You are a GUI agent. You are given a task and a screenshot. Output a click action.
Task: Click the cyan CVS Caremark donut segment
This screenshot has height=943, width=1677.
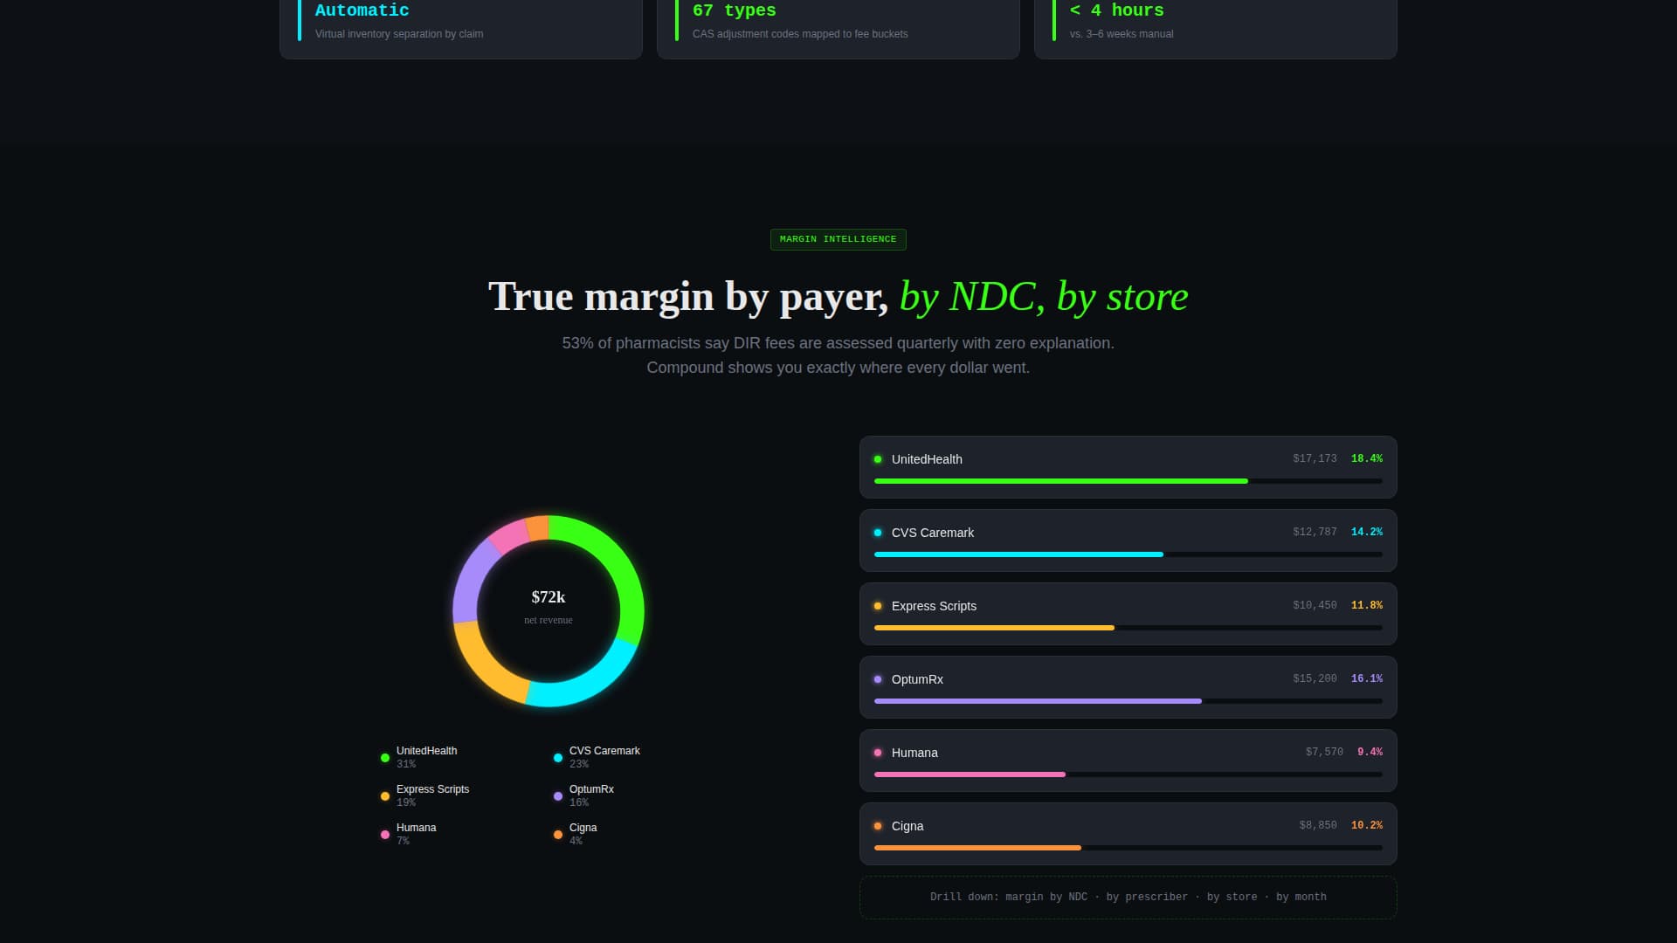pyautogui.click(x=590, y=685)
